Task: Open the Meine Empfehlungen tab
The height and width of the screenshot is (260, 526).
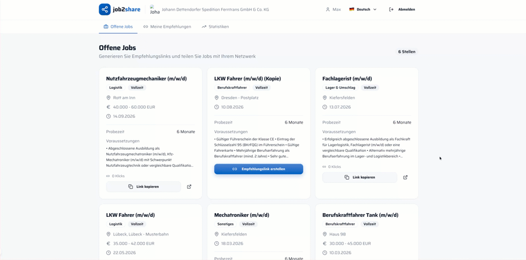Action: (x=167, y=27)
